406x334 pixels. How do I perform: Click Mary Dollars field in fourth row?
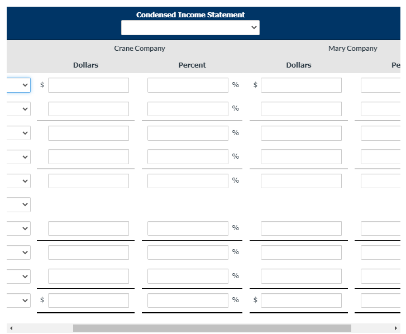coord(301,156)
